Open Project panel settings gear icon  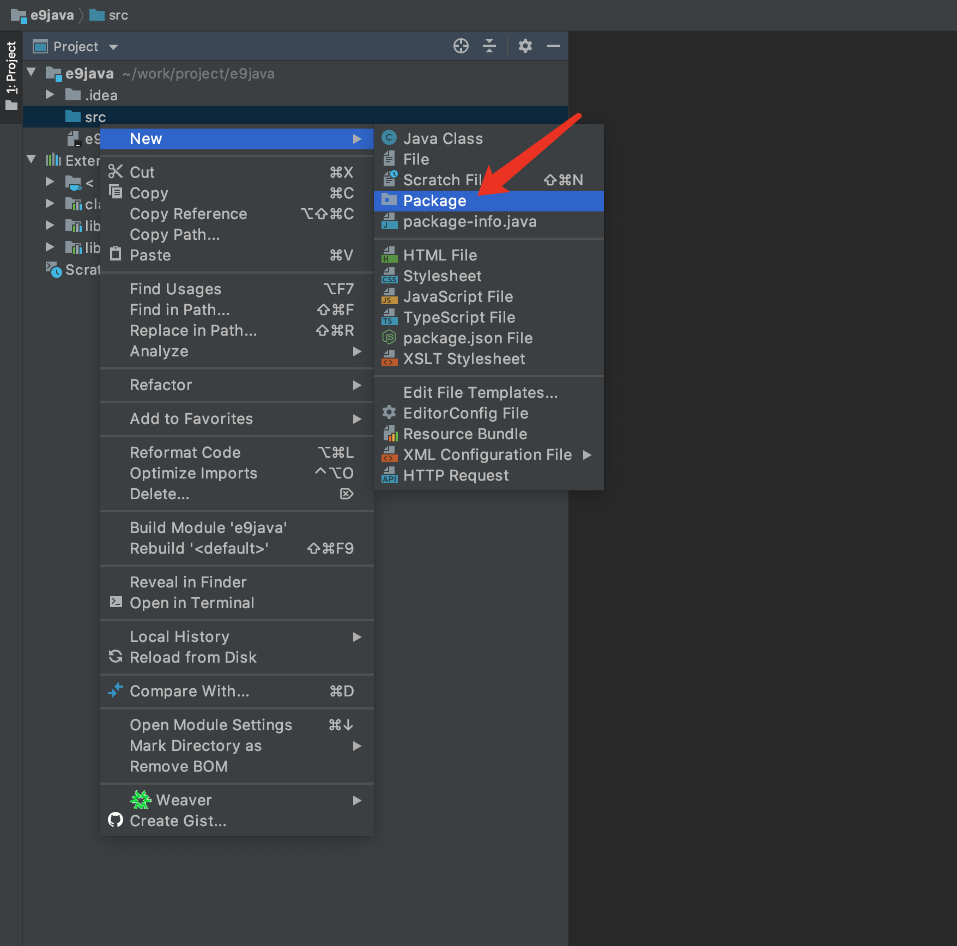click(x=525, y=46)
